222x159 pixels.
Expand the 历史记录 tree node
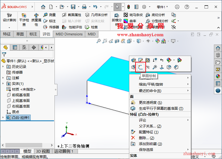point(3,67)
